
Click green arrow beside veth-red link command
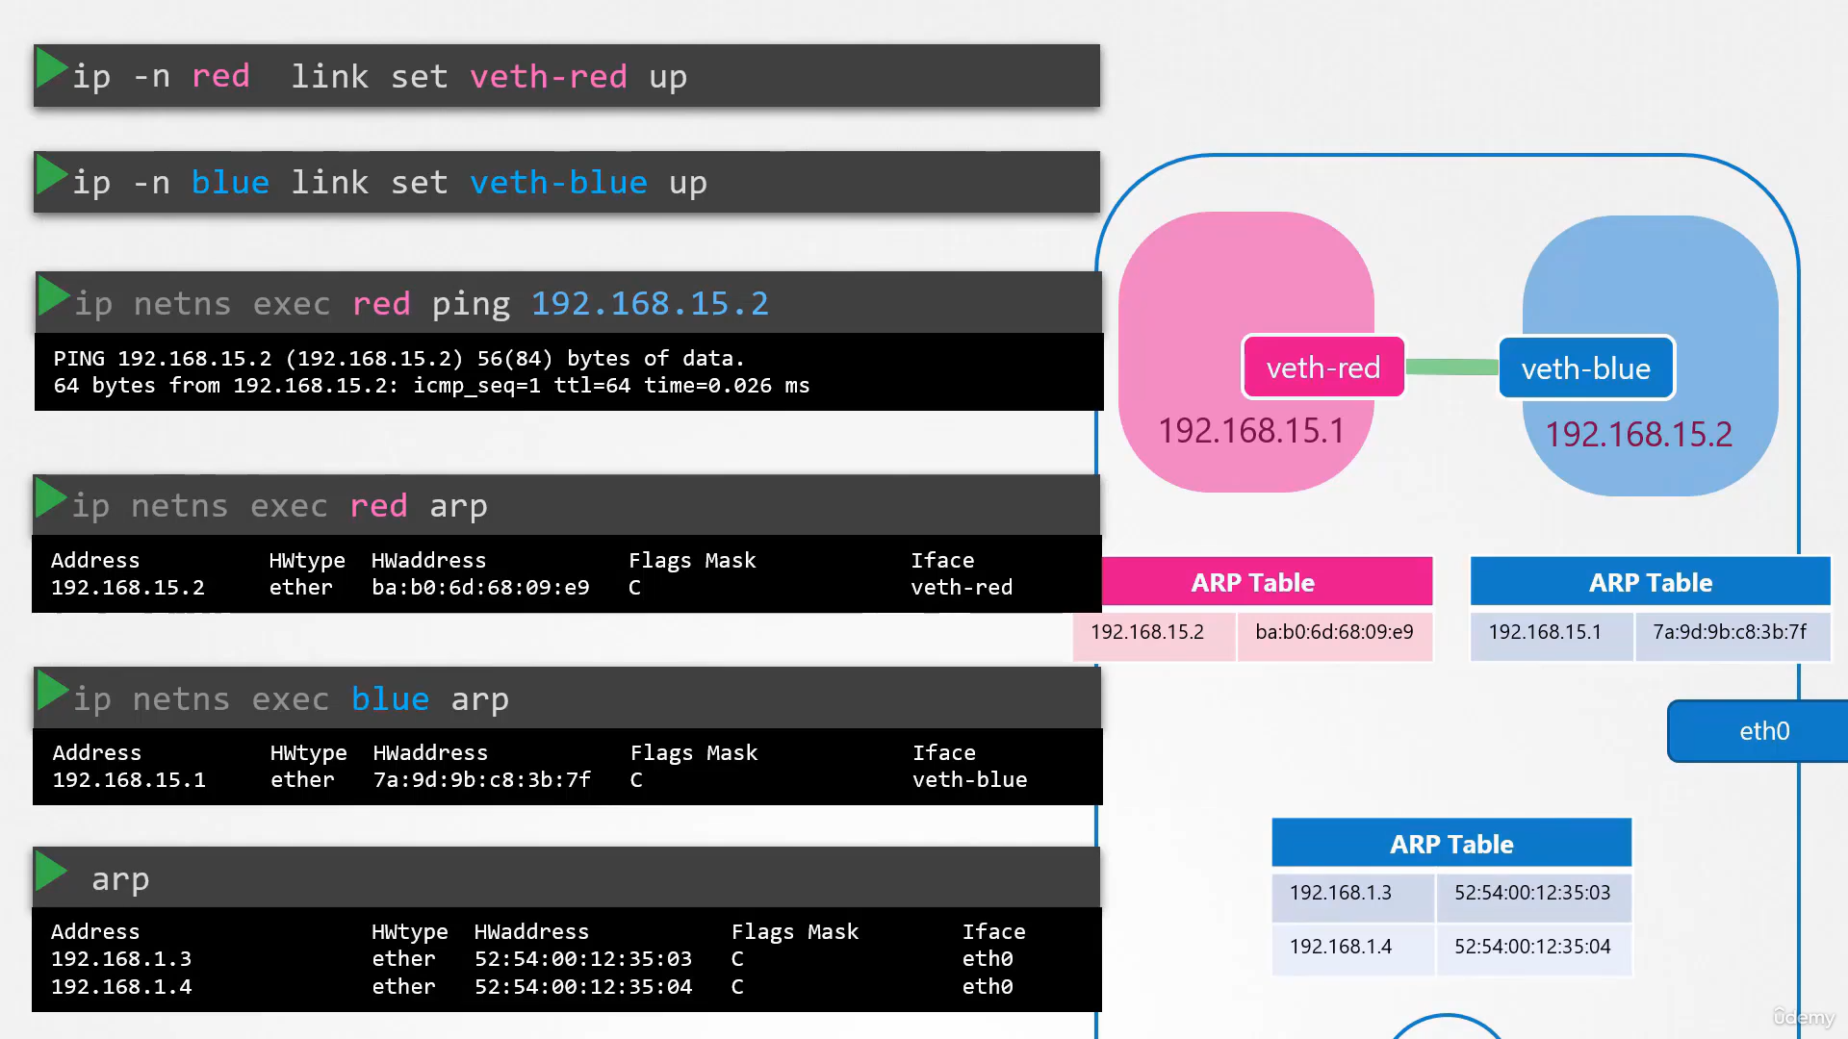51,69
